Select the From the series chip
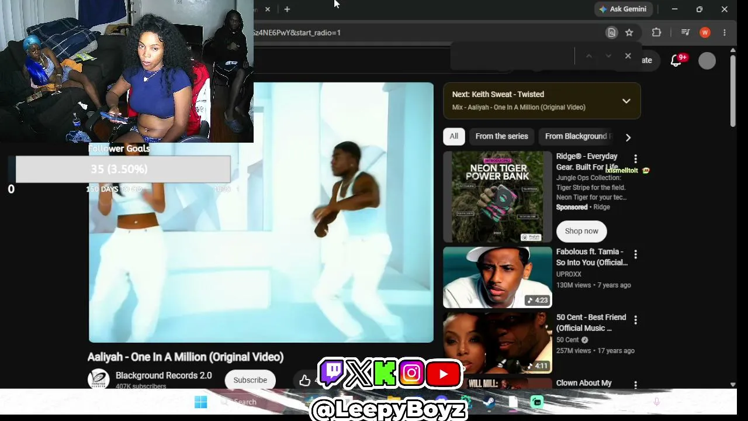The width and height of the screenshot is (748, 421). coord(502,136)
